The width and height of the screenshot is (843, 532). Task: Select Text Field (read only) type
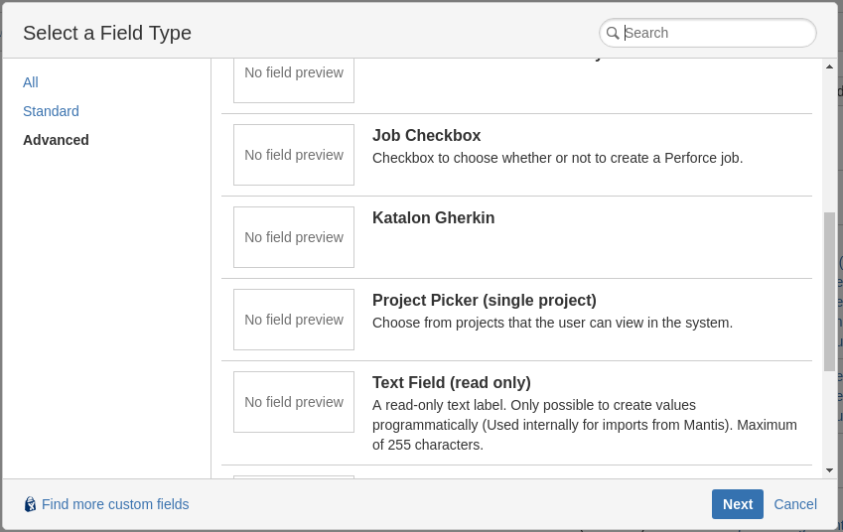451,383
